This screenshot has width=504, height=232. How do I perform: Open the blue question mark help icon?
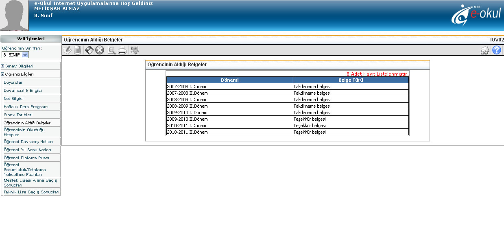pos(496,50)
